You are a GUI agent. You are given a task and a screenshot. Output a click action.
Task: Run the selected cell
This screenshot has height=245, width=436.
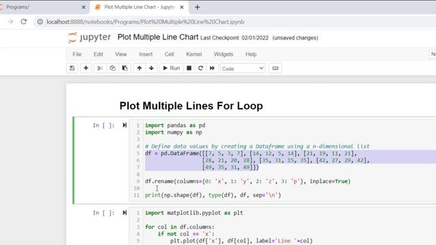pyautogui.click(x=171, y=68)
